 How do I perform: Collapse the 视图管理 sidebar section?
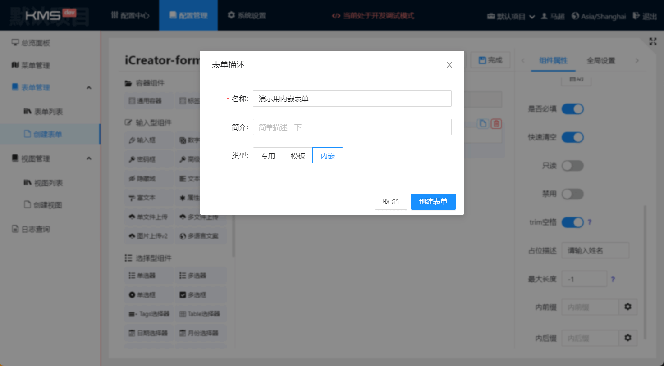click(89, 158)
